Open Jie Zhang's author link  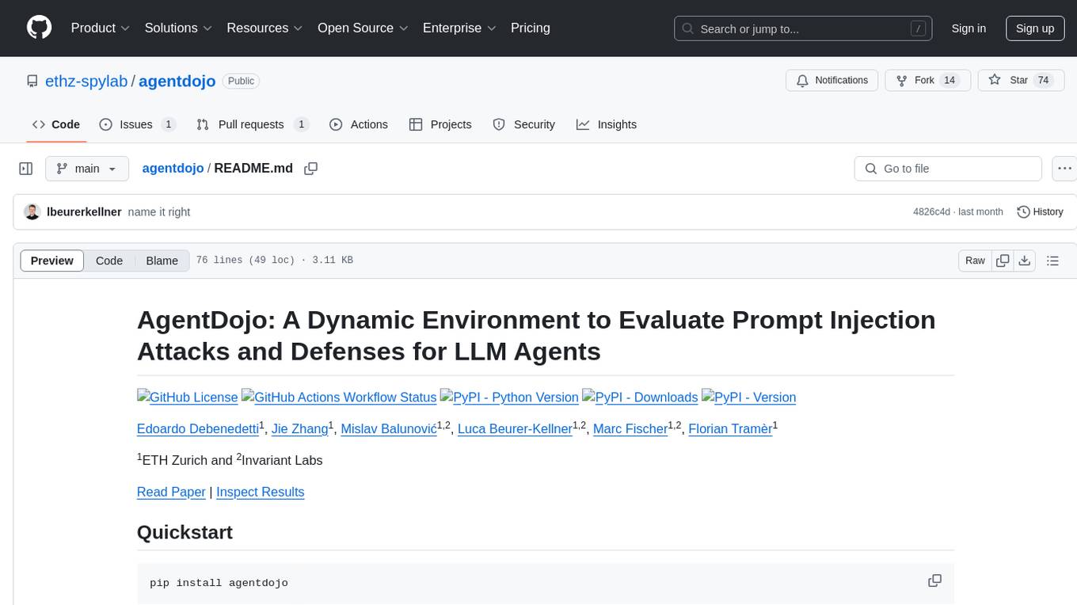pyautogui.click(x=300, y=428)
